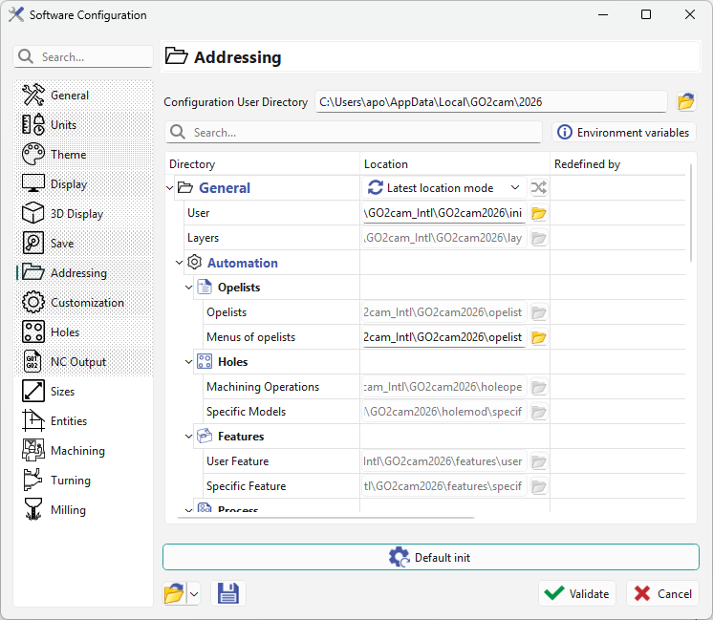Click the directory search field
Viewport: 713px width, 620px height.
pos(363,133)
